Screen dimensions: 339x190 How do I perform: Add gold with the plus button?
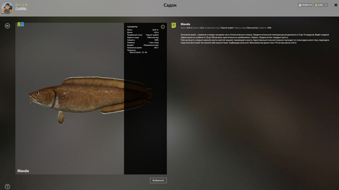(x=326, y=5)
